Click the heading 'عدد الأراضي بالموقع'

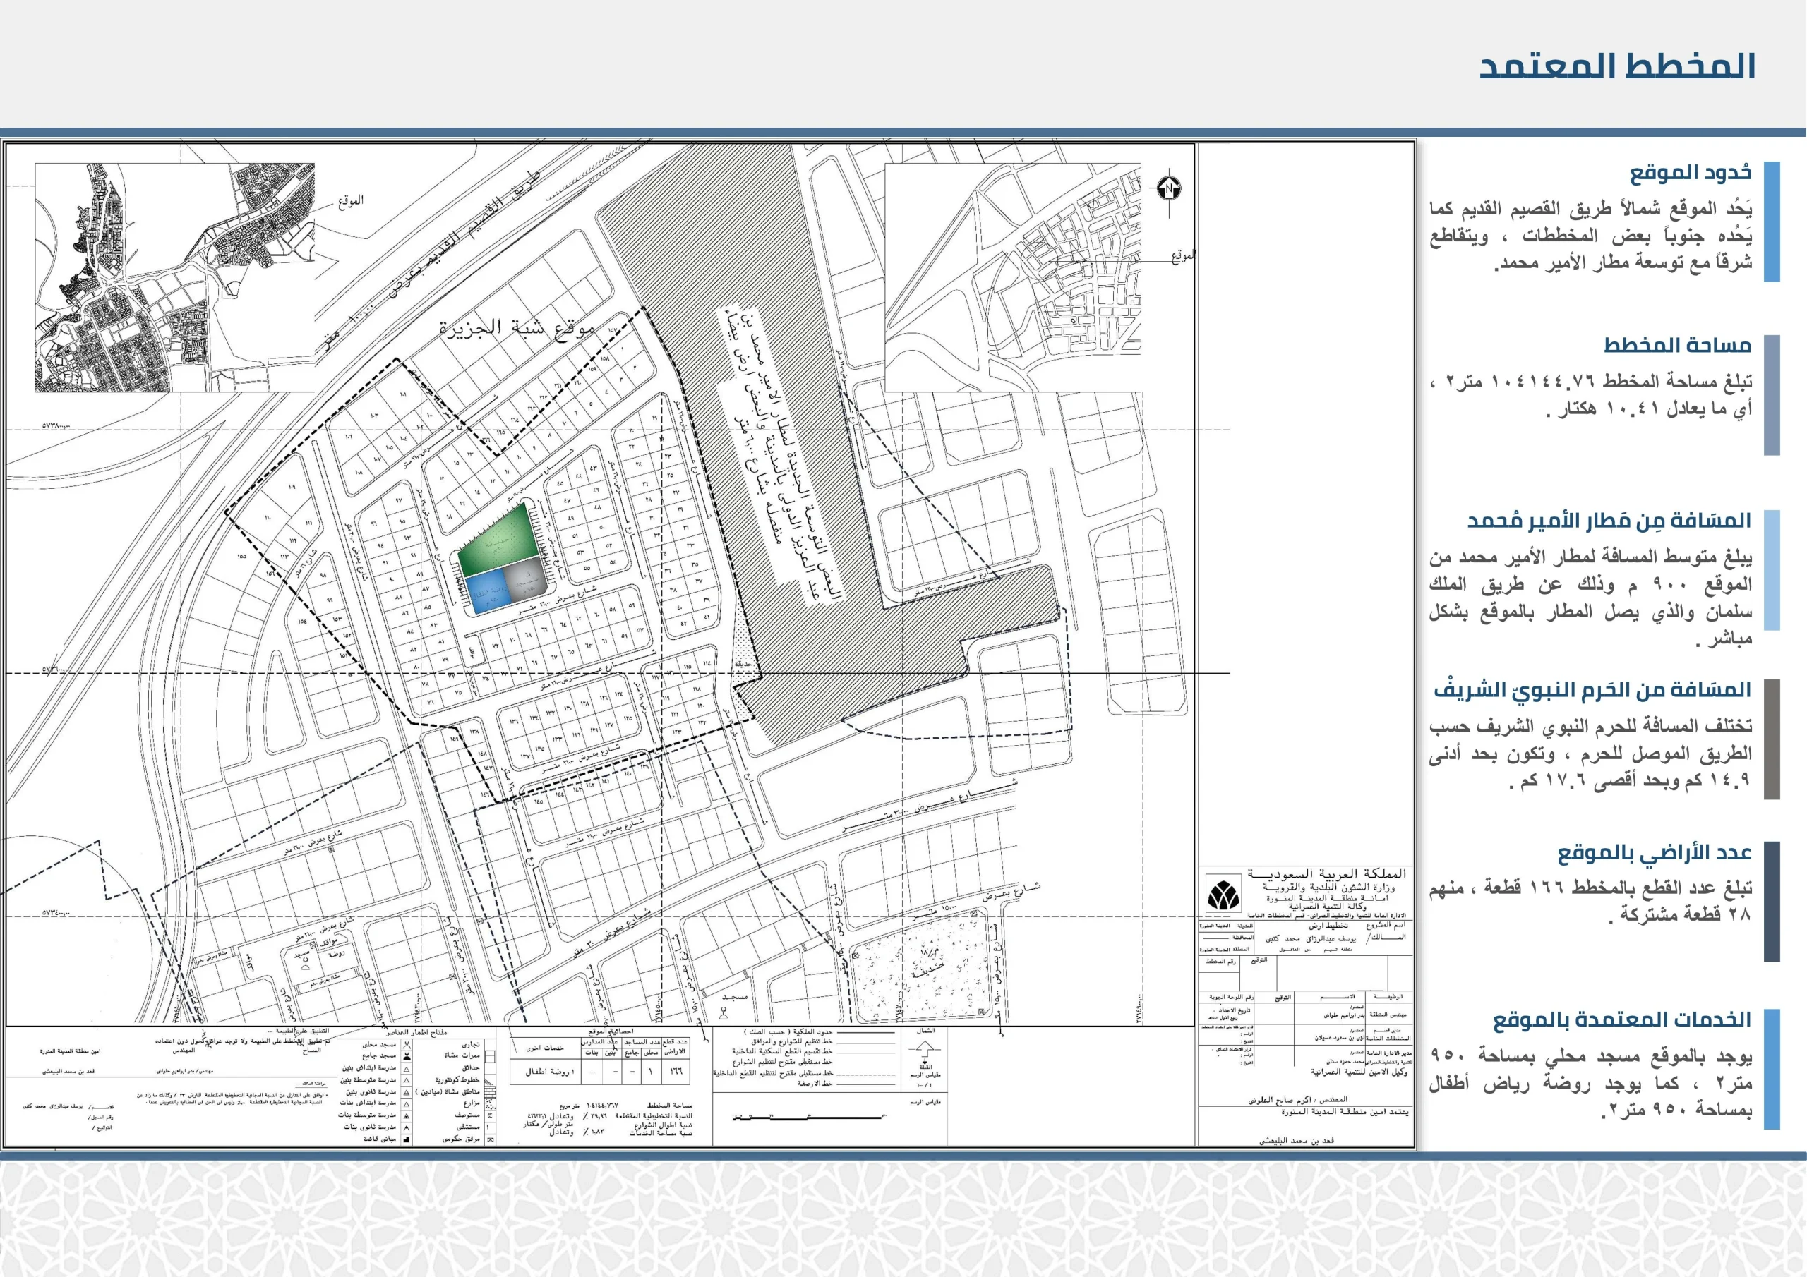1655,853
